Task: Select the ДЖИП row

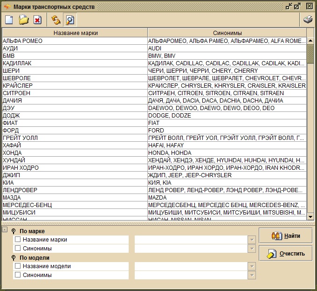Action: coord(154,175)
